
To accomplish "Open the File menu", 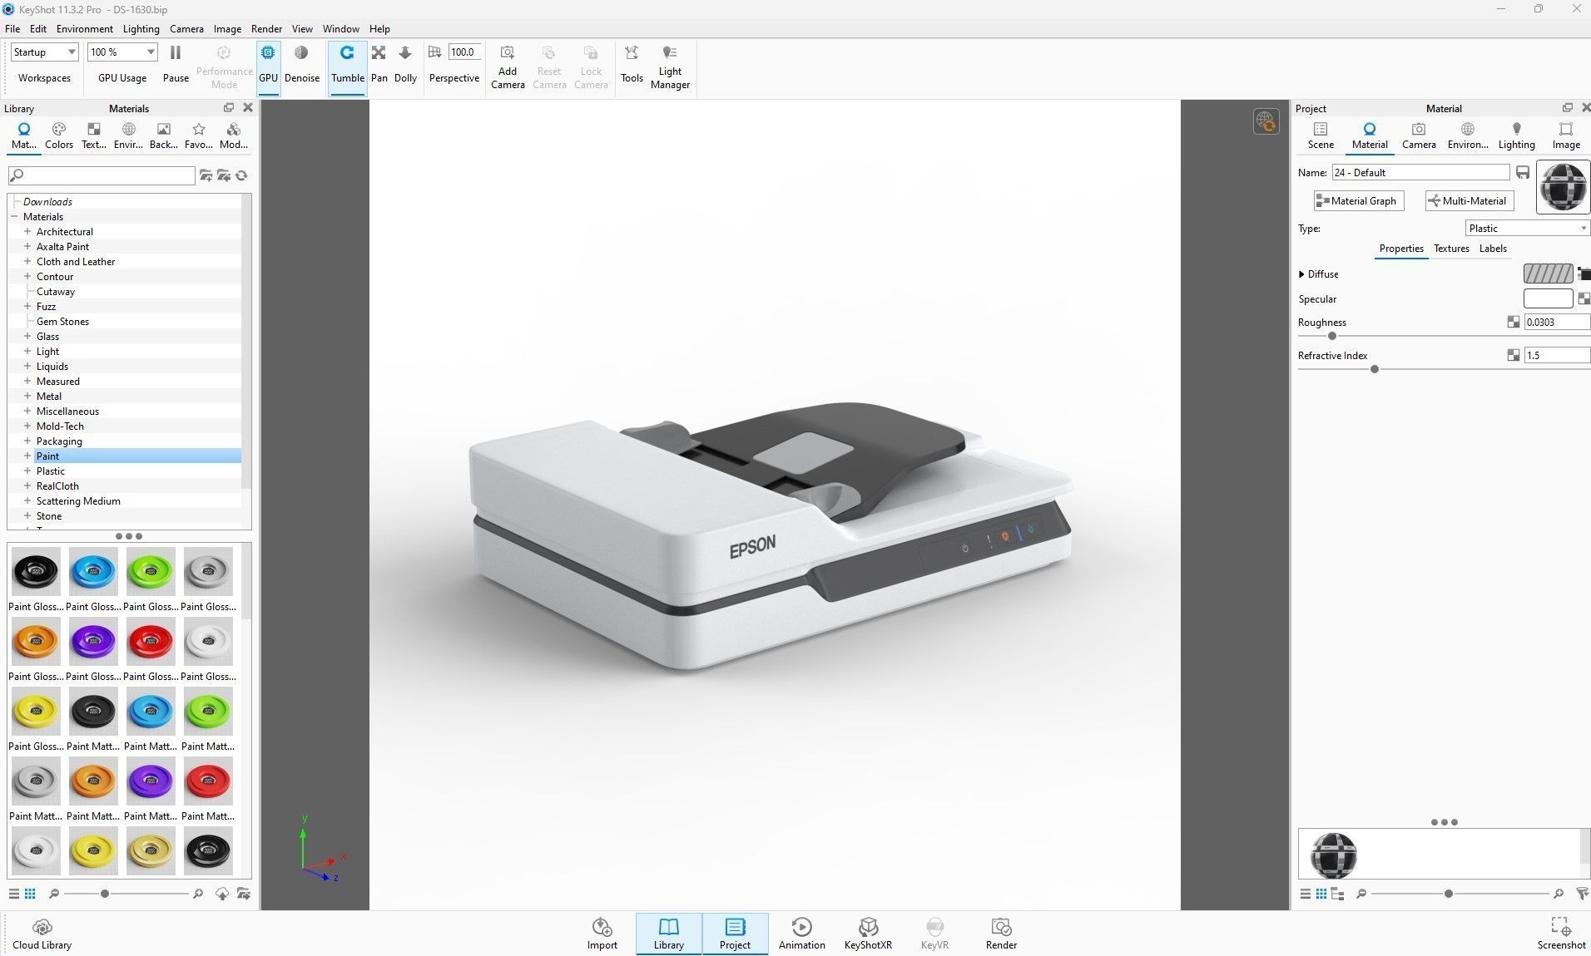I will 12,28.
